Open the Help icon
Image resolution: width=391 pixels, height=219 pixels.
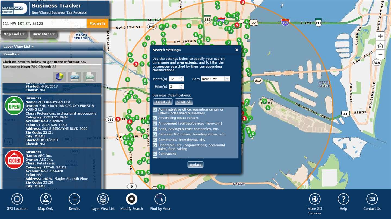(343, 199)
